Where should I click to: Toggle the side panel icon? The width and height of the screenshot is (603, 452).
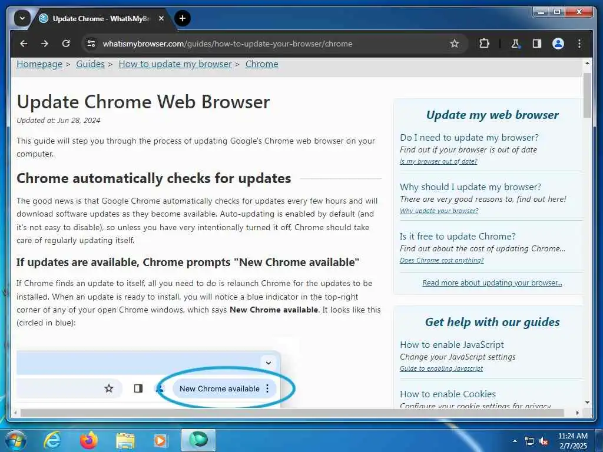tap(537, 44)
